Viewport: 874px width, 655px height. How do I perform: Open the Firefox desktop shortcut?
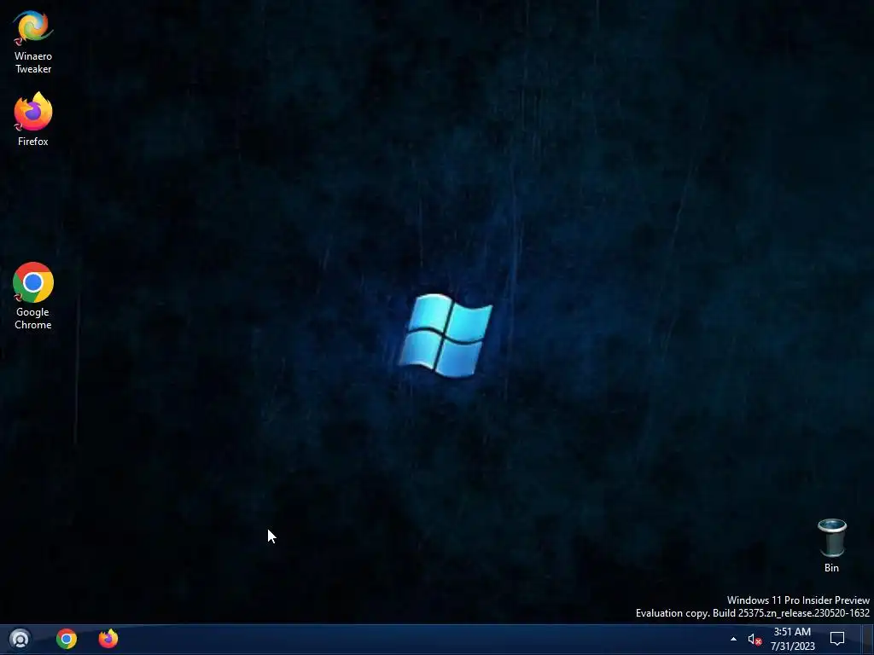[33, 119]
